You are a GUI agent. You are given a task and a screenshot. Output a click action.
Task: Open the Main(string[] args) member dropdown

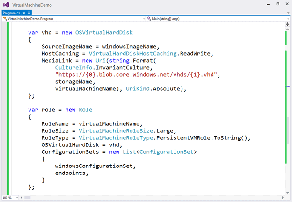pyautogui.click(x=218, y=19)
